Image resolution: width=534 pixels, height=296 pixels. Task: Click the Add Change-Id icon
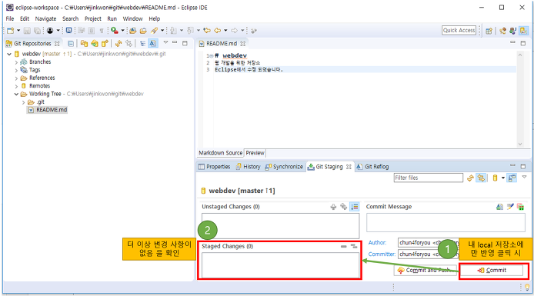coord(520,207)
